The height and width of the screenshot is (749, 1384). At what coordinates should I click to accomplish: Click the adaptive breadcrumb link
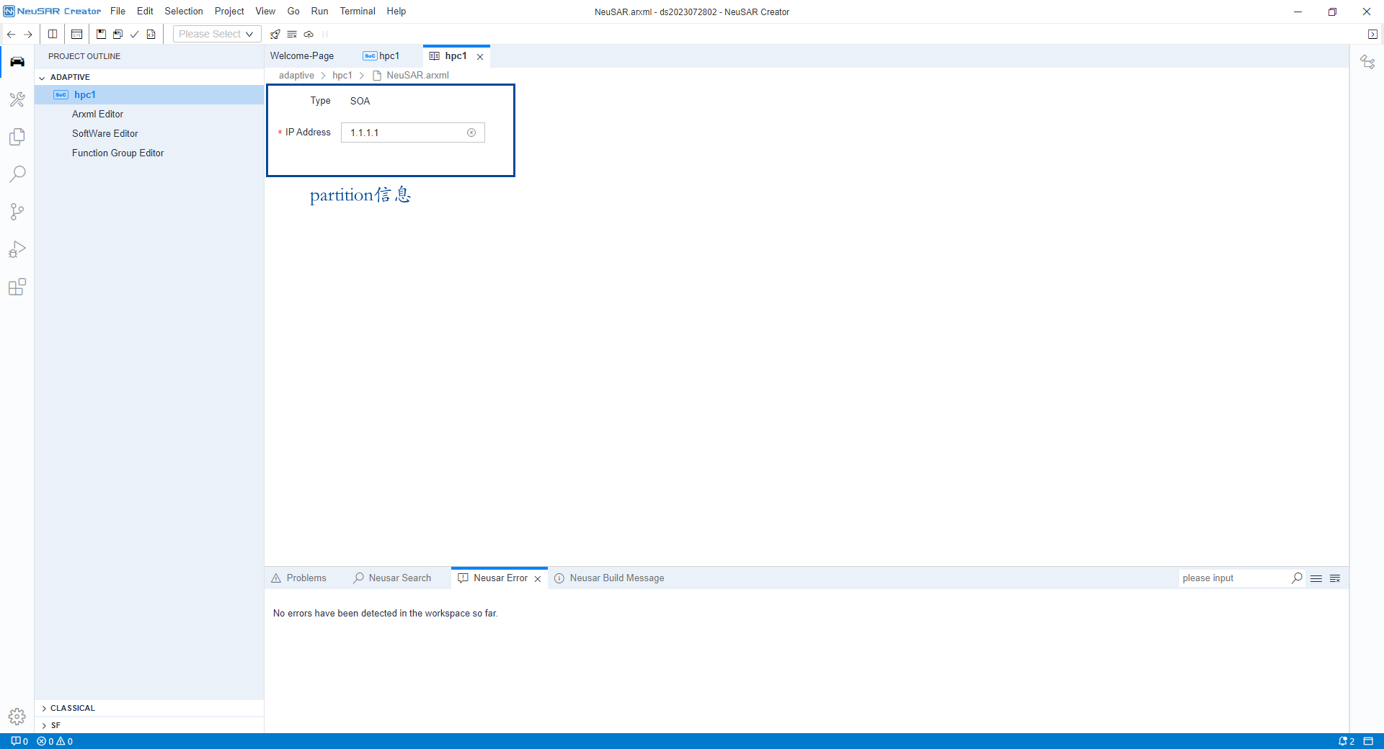click(296, 75)
